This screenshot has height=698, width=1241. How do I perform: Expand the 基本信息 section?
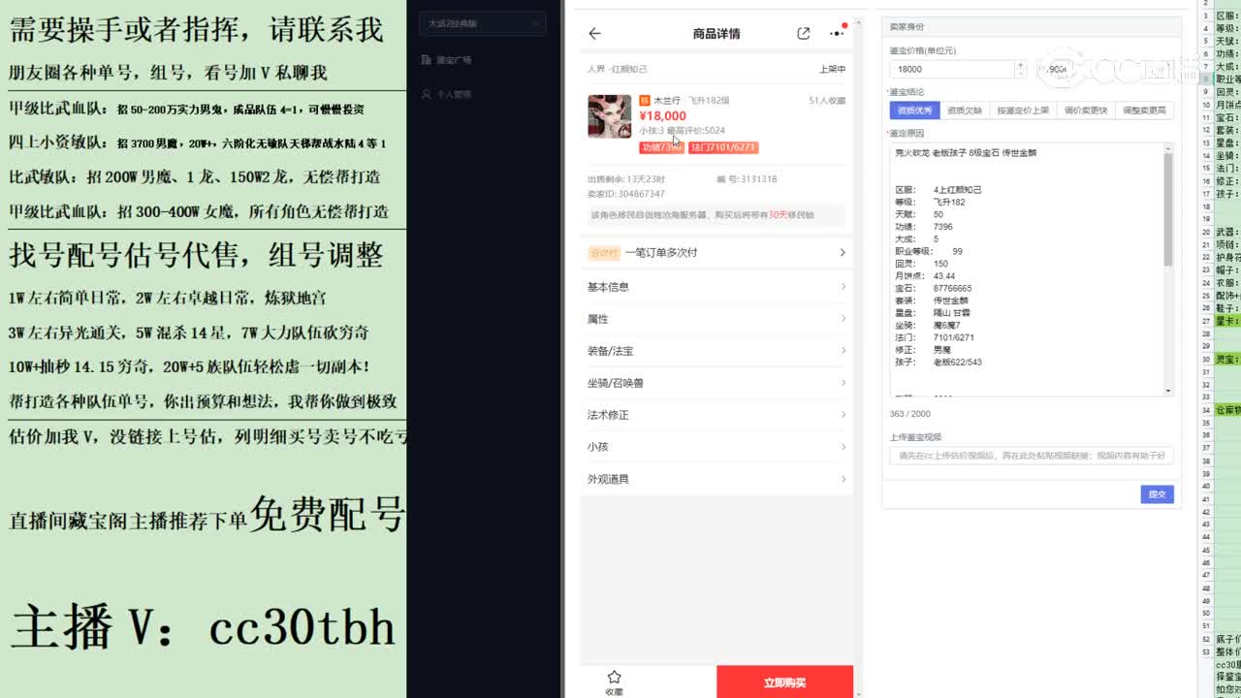click(716, 287)
